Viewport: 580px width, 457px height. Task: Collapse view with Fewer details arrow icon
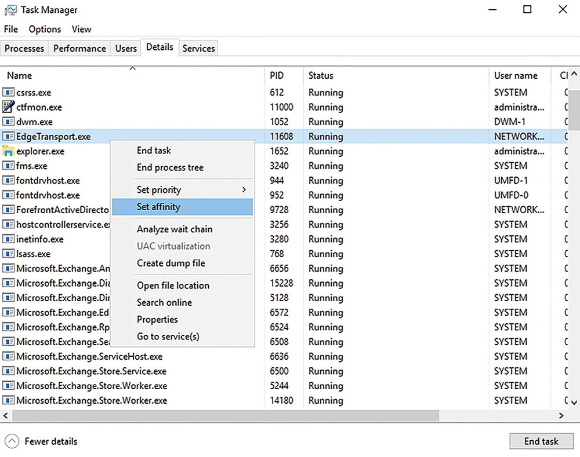(x=12, y=441)
